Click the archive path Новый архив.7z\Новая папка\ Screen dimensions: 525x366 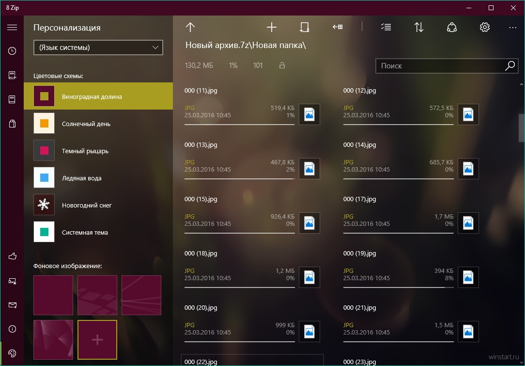point(246,45)
